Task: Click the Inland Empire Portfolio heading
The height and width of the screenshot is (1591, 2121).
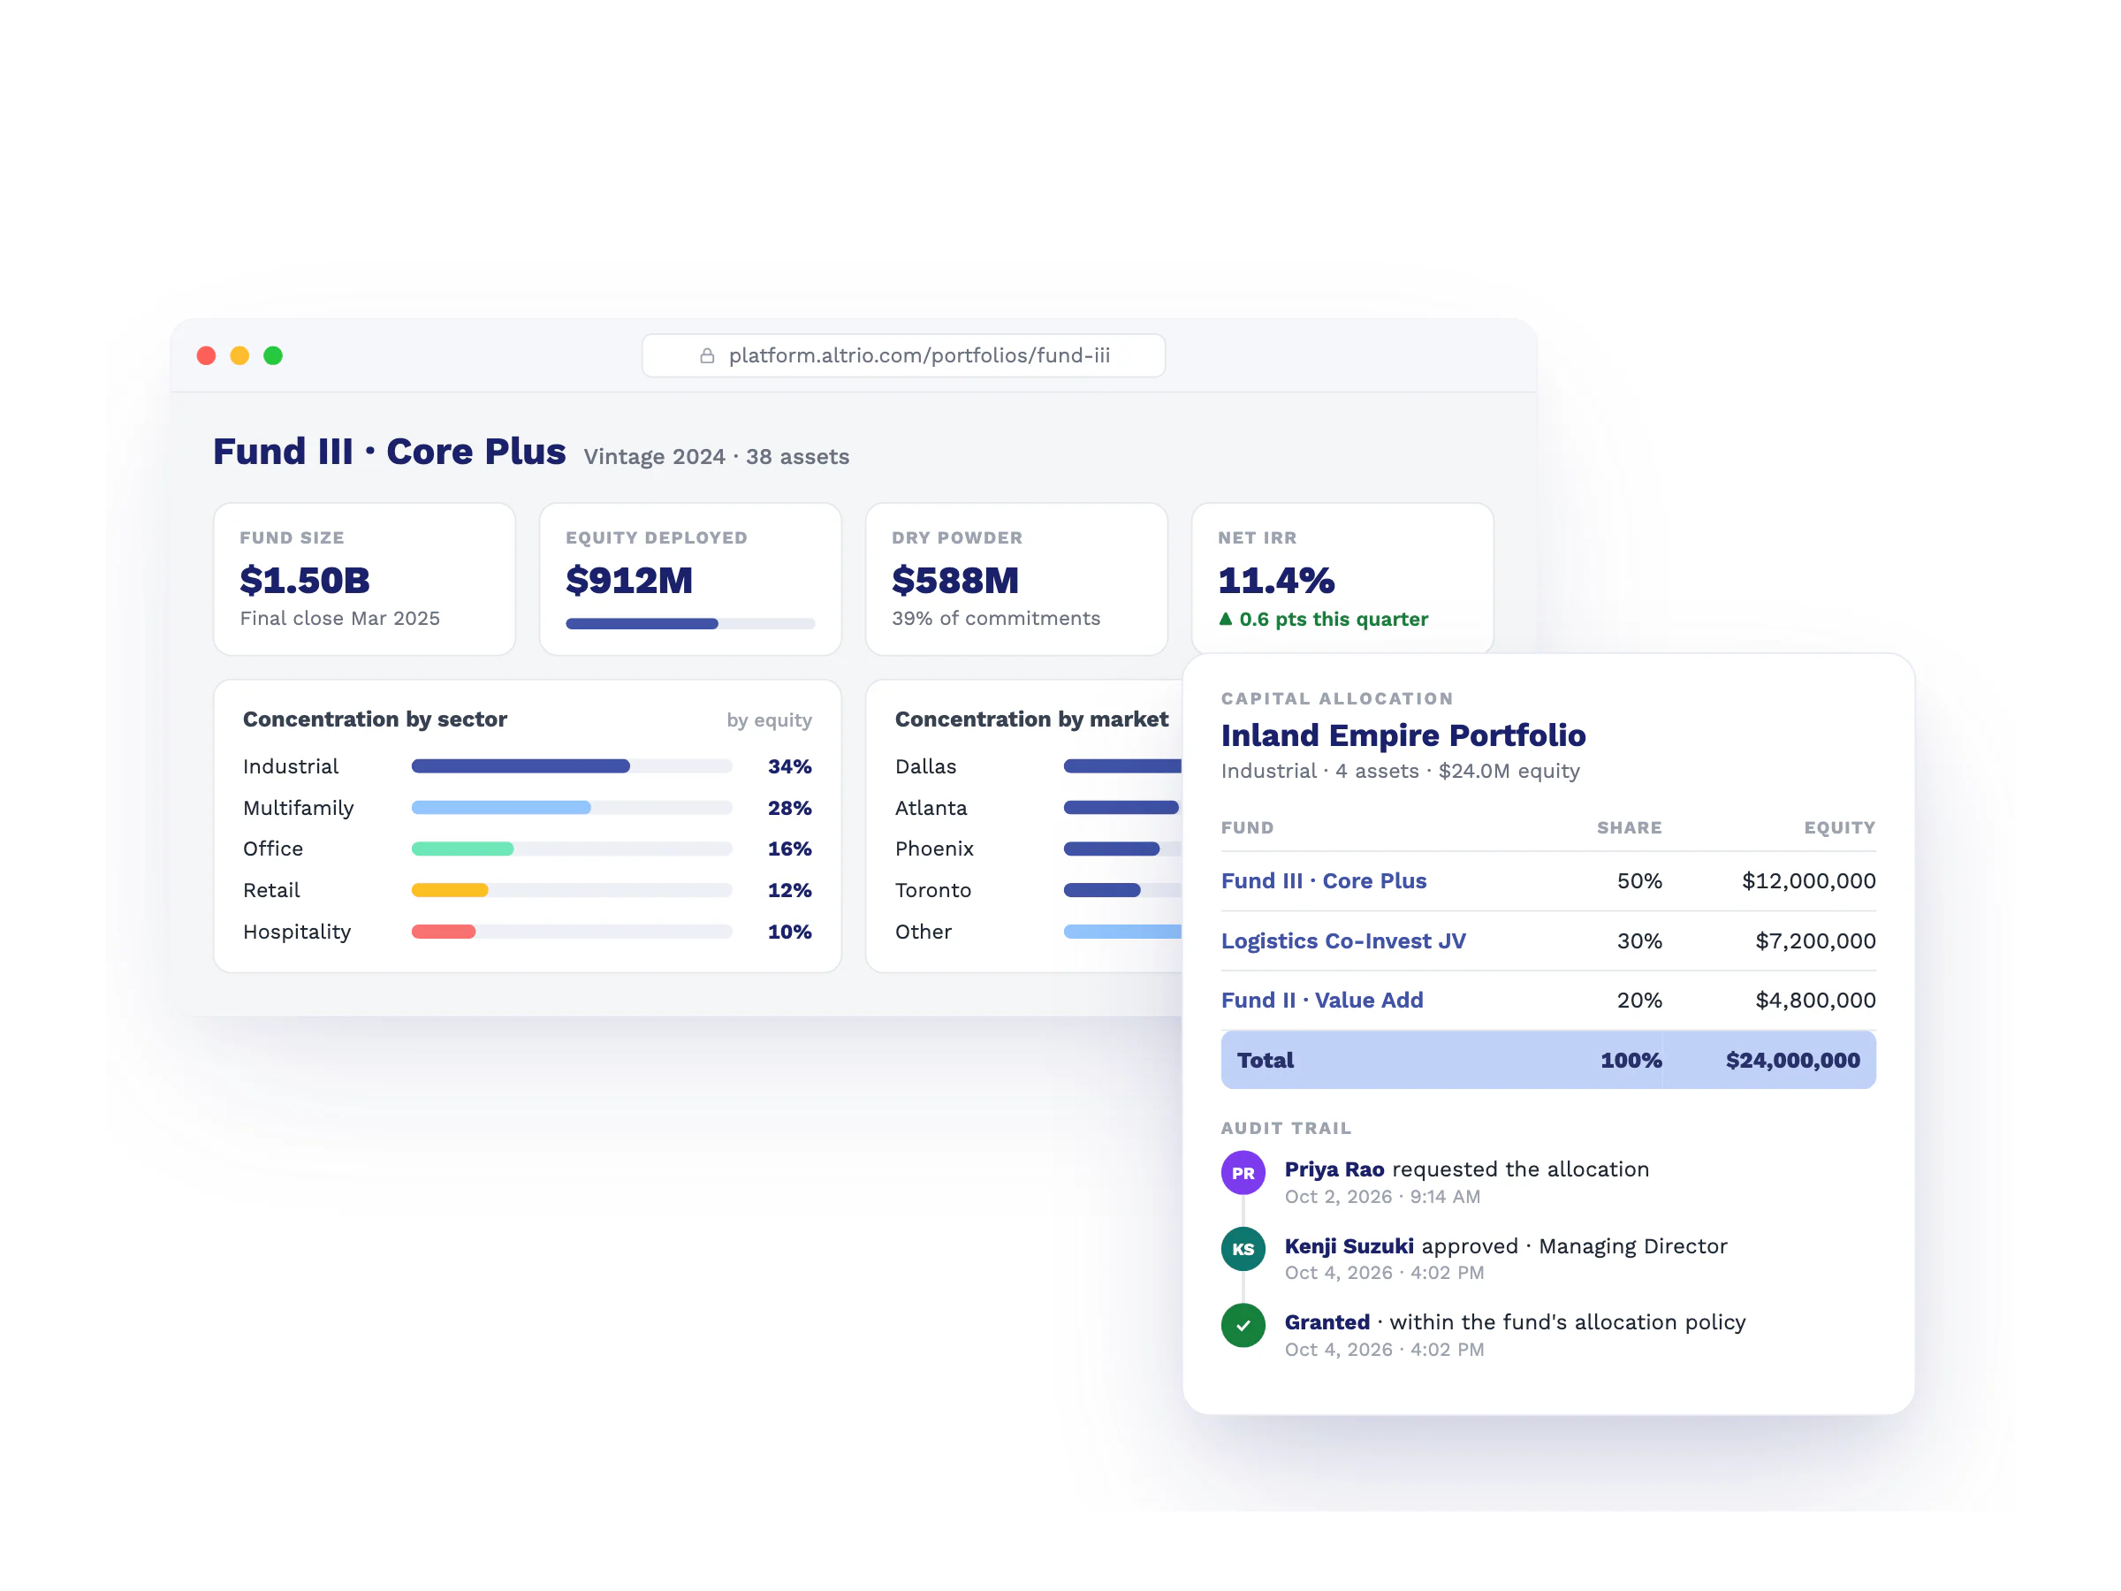Action: pyautogui.click(x=1403, y=735)
